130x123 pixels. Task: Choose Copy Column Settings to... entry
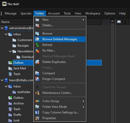60,112
